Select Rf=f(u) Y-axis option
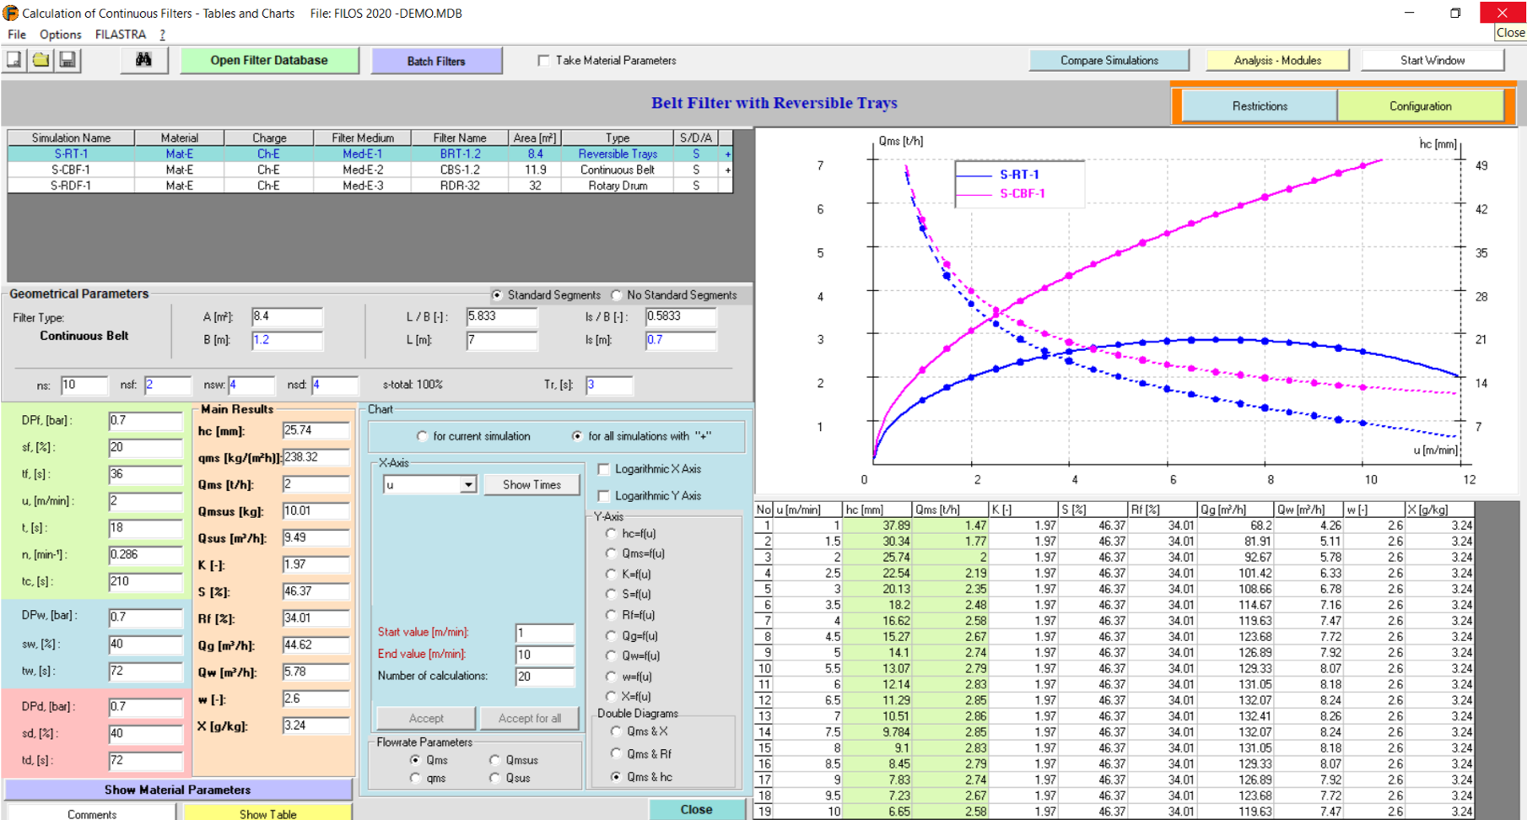Screen dimensions: 1527x820 click(611, 615)
